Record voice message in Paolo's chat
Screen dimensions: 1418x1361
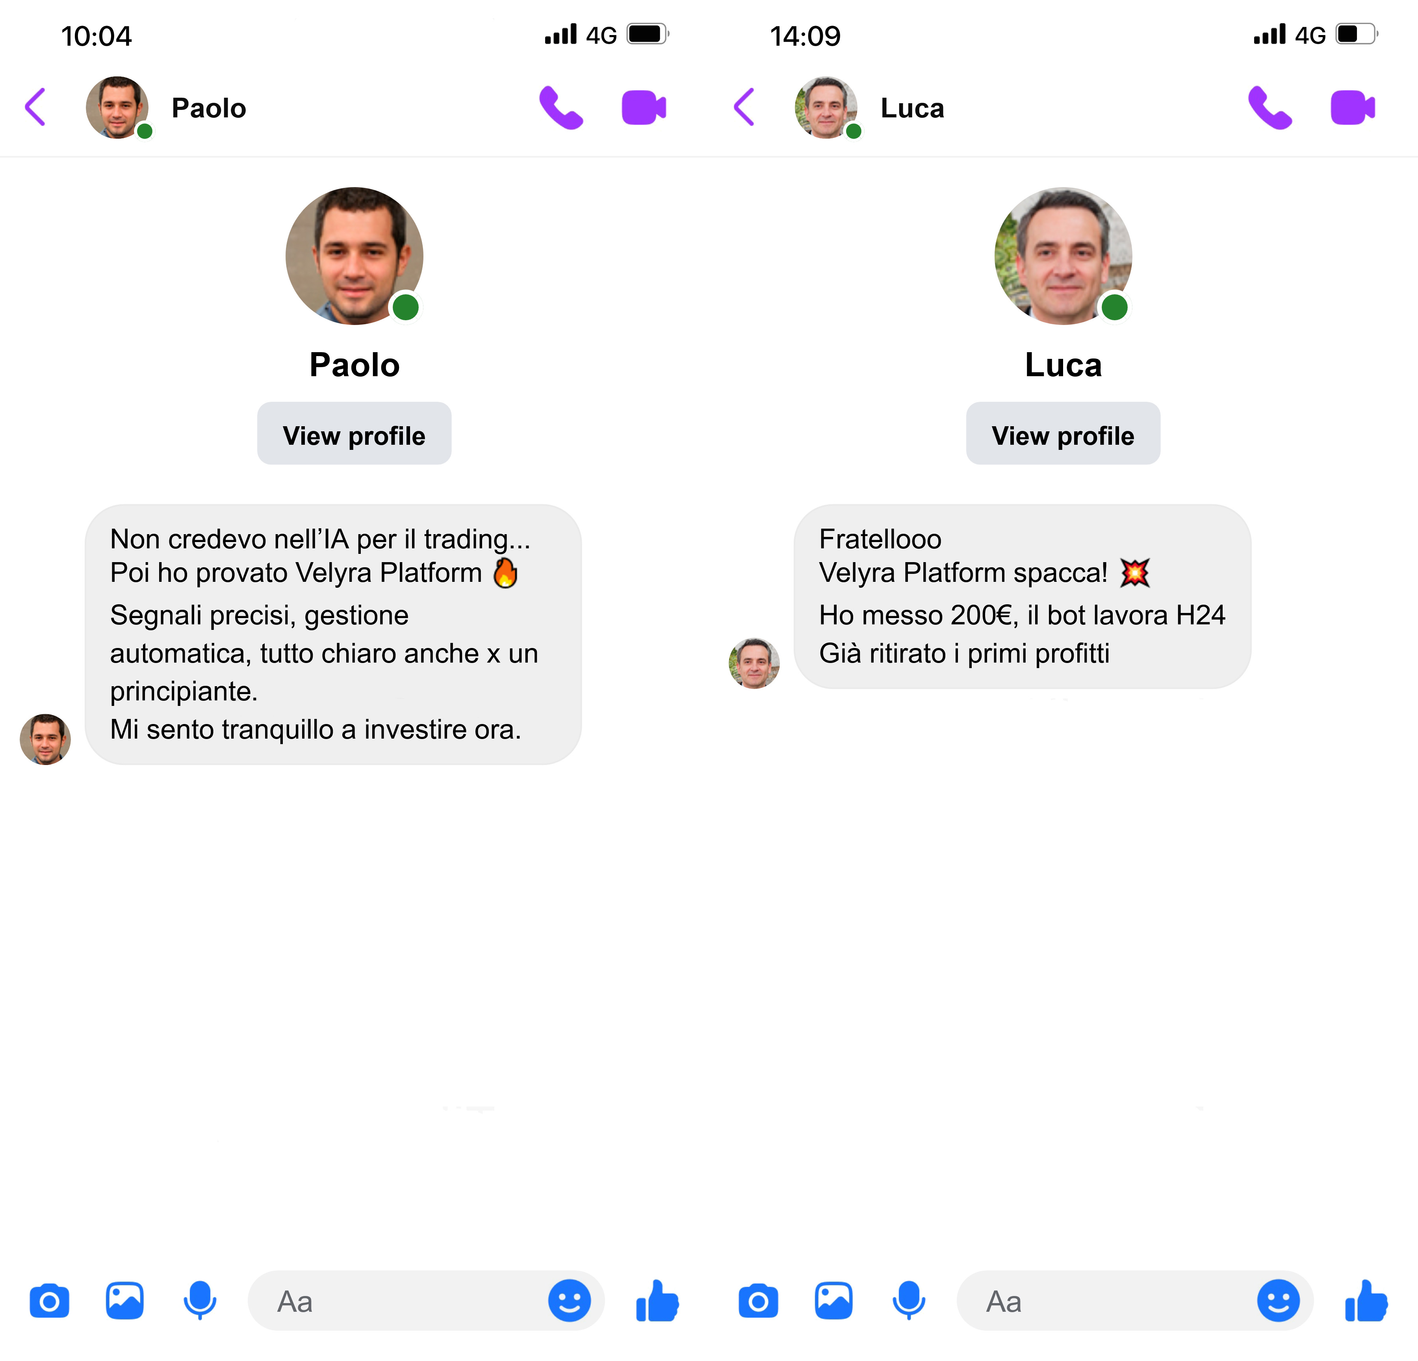click(200, 1300)
